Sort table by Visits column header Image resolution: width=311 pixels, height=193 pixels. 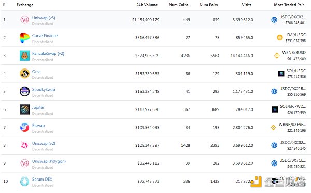[247, 5]
